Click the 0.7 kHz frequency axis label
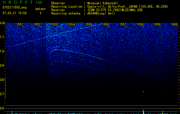 (2, 94)
